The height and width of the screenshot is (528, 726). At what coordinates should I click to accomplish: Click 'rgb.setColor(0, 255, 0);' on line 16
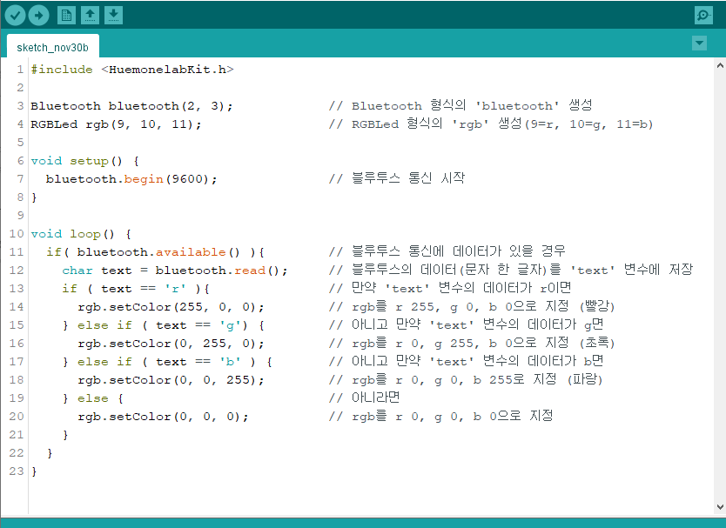pos(171,343)
